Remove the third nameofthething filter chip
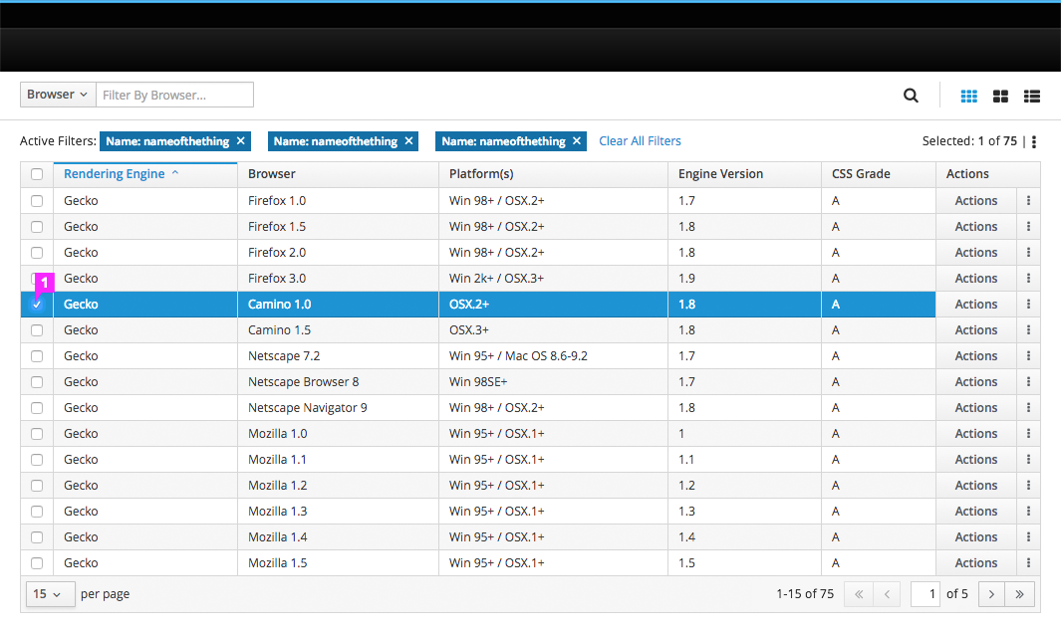 click(577, 140)
